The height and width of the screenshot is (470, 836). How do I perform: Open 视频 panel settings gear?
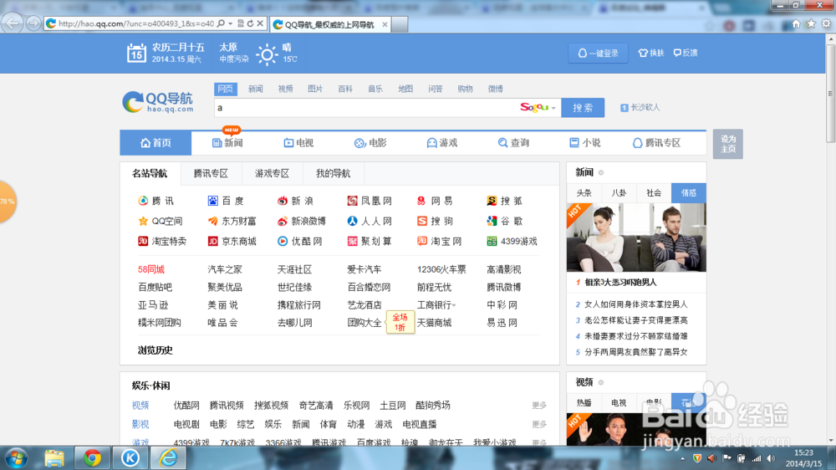601,382
